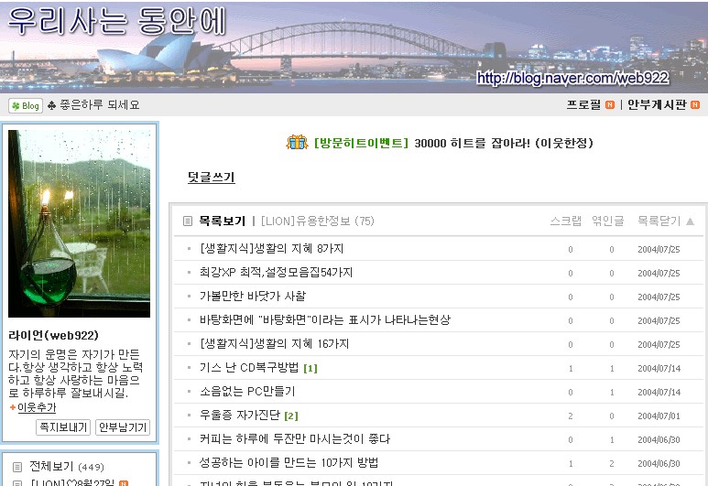Image resolution: width=708 pixels, height=486 pixels.
Task: Click the document icon next to 전체보기
Action: 16,466
